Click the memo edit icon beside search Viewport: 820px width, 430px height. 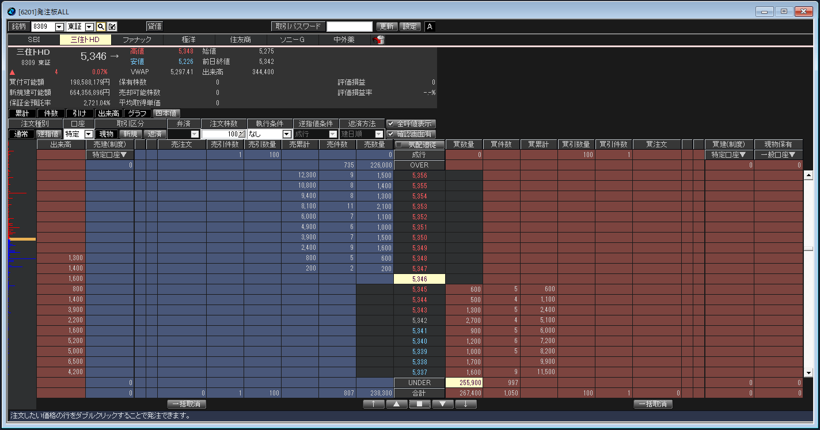[112, 26]
